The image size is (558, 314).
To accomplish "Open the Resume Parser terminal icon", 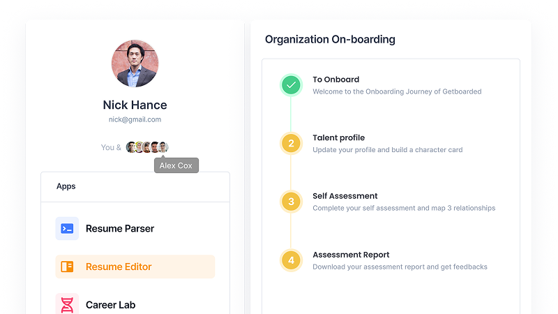I will (x=67, y=229).
